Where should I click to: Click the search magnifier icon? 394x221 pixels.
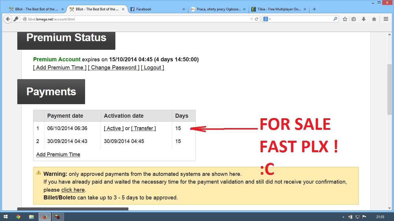tap(335, 19)
